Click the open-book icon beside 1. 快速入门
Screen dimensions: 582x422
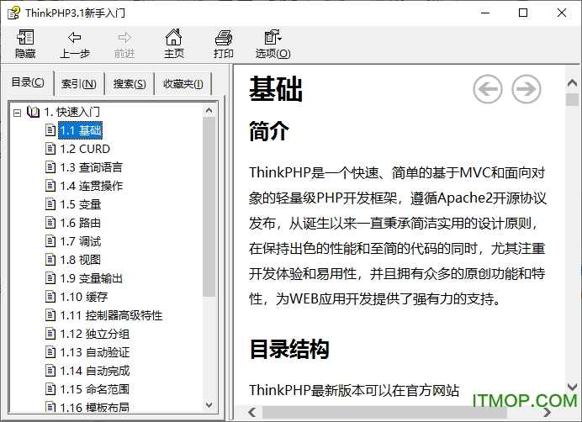[x=33, y=112]
